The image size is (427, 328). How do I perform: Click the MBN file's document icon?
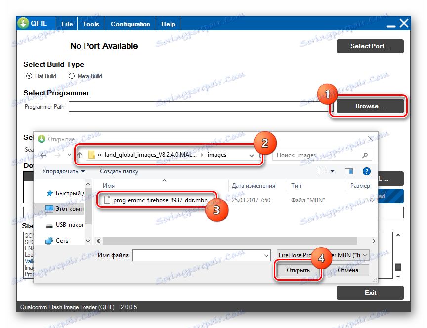(107, 200)
